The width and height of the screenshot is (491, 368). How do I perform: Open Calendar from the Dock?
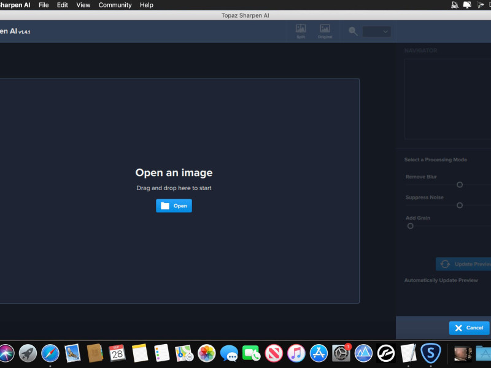[x=117, y=353]
